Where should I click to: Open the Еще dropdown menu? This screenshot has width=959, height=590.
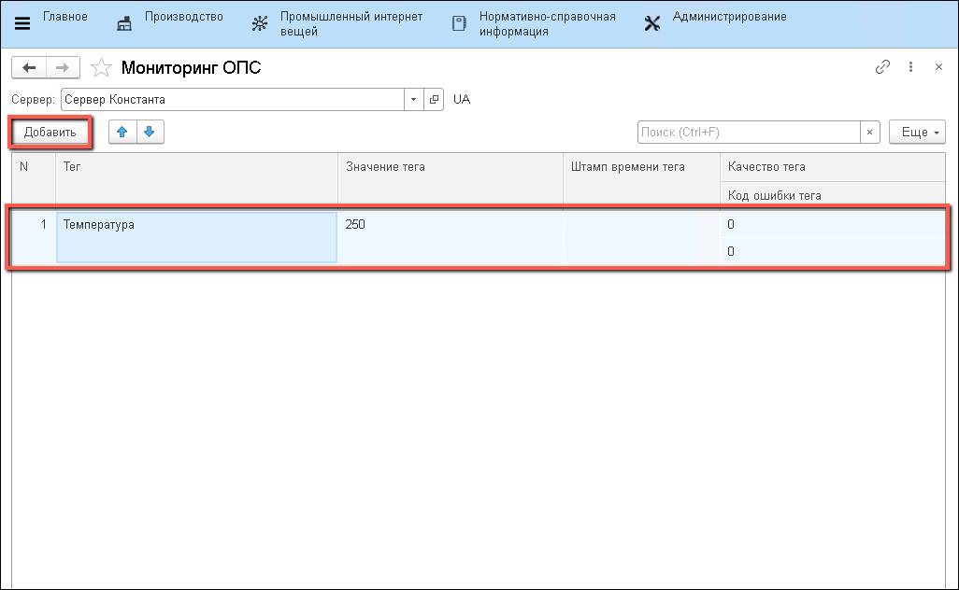[917, 133]
